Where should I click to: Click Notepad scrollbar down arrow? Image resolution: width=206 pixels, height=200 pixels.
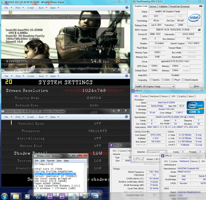(85, 191)
